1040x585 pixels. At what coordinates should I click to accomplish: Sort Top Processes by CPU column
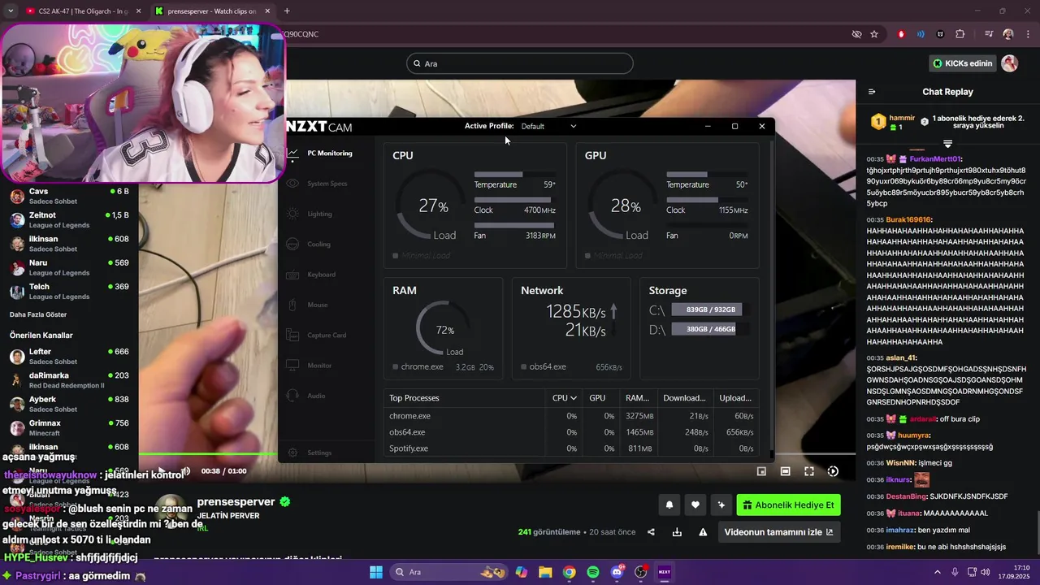[x=565, y=398]
